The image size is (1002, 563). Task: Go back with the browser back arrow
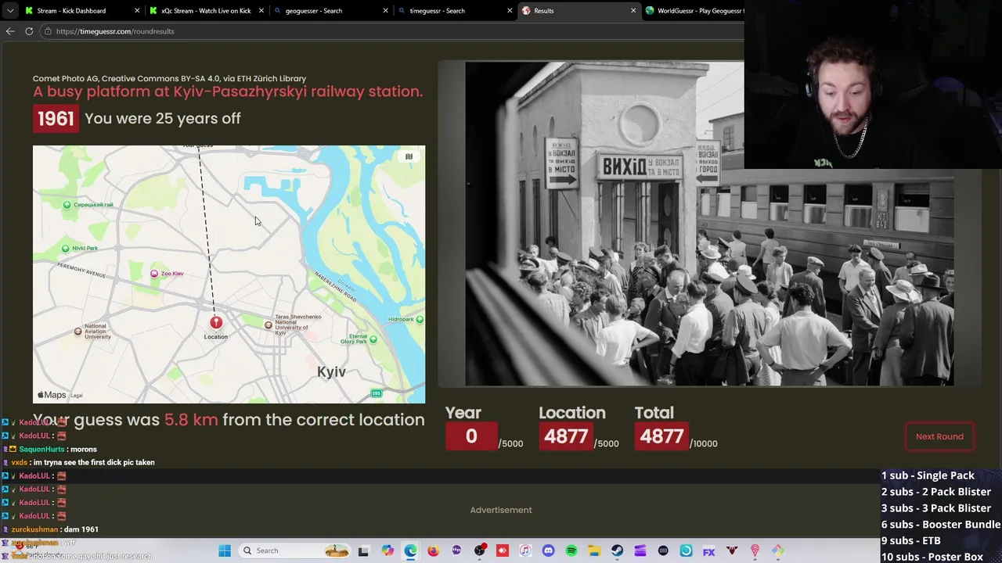[10, 31]
